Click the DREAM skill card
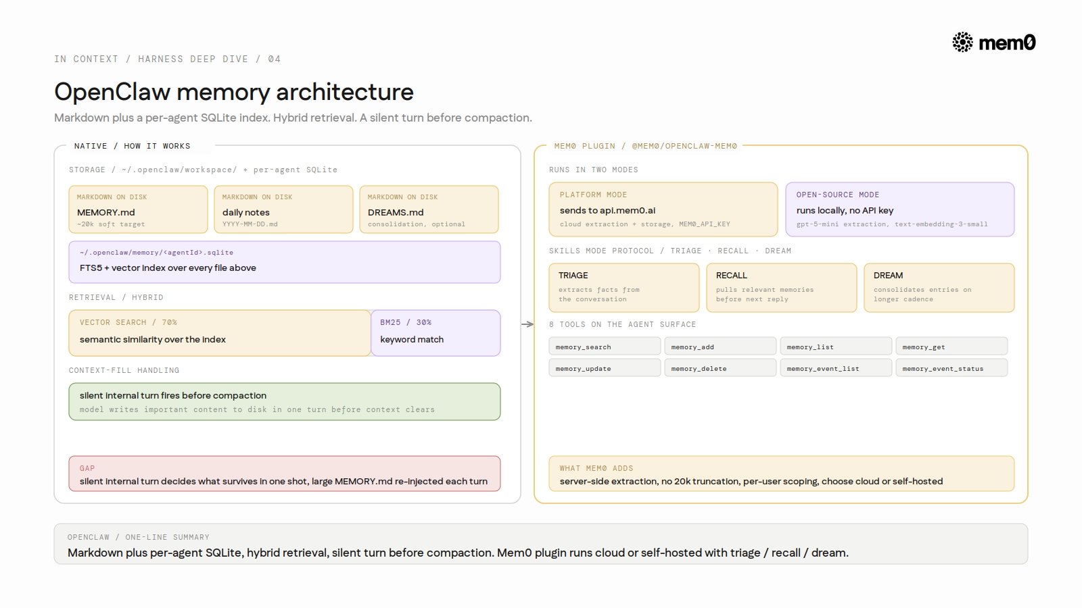This screenshot has width=1082, height=608. point(939,288)
